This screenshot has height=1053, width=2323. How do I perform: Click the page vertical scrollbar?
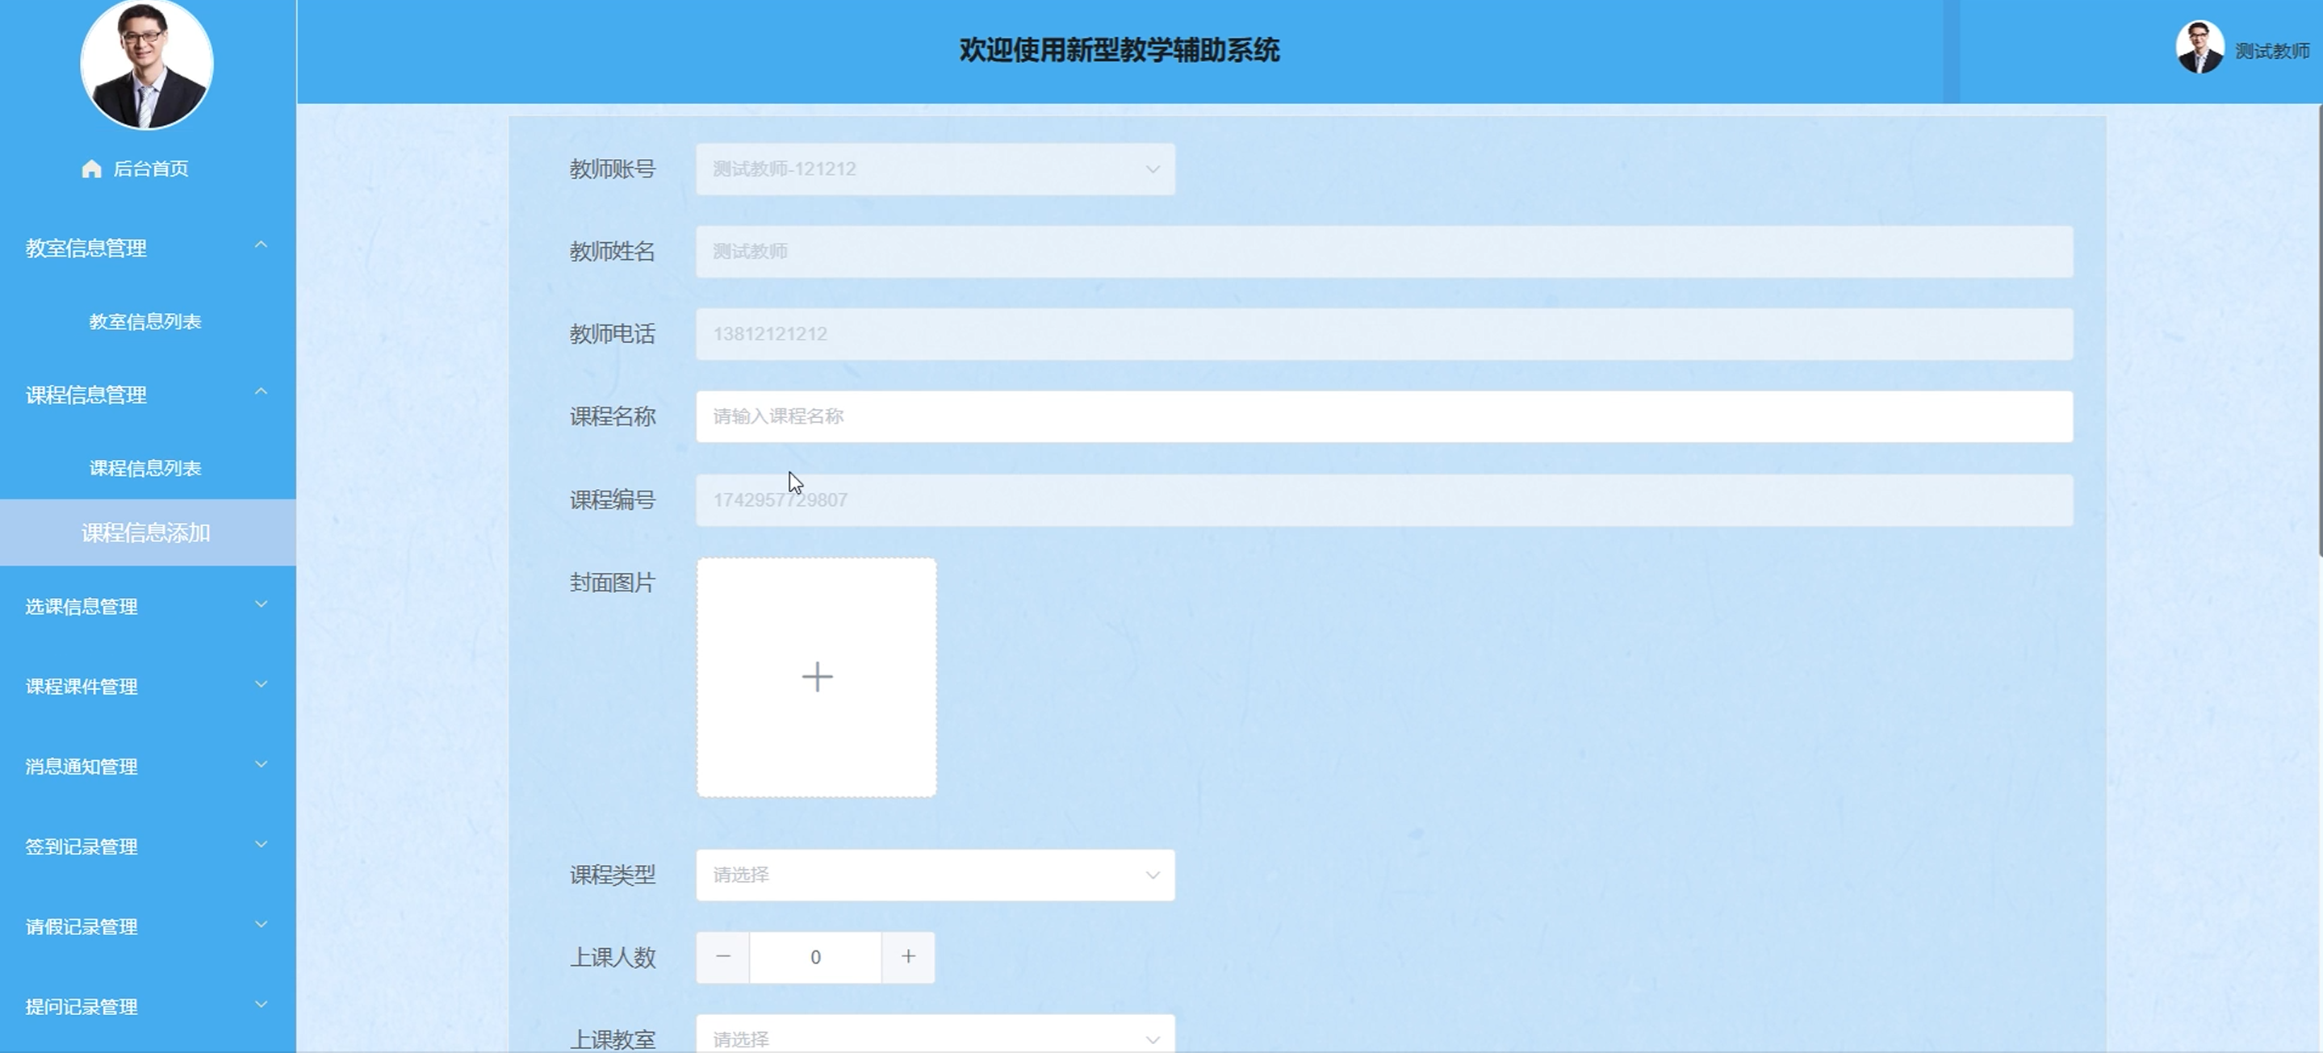pyautogui.click(x=2318, y=332)
